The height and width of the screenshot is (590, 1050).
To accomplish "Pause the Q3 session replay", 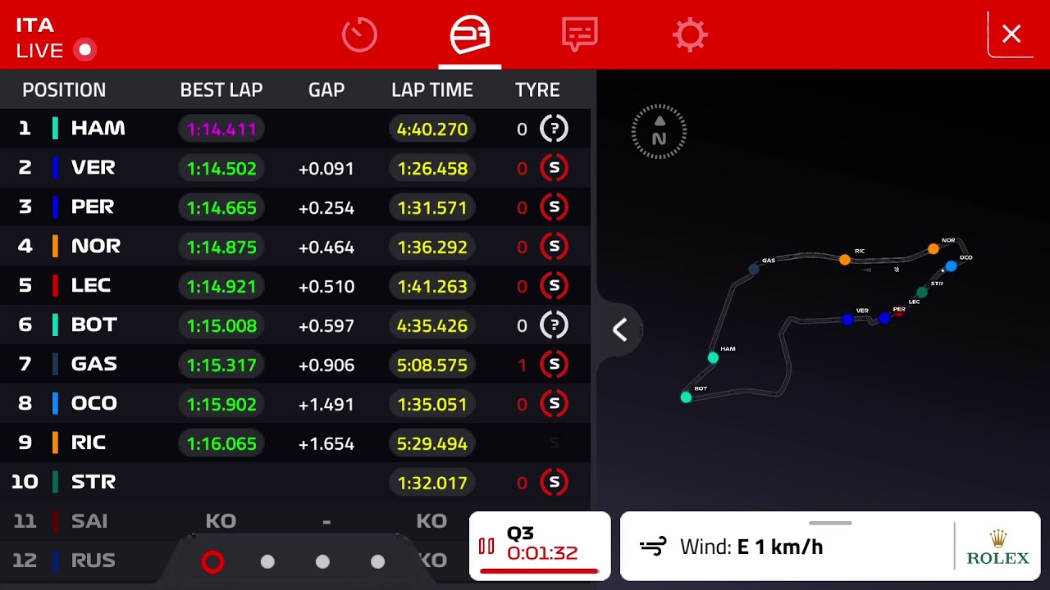I will click(486, 547).
